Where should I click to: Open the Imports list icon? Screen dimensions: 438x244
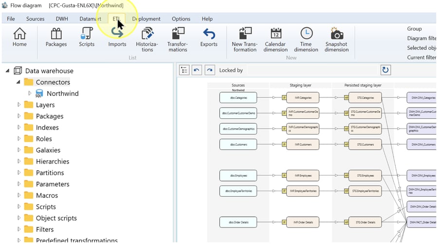click(x=117, y=37)
